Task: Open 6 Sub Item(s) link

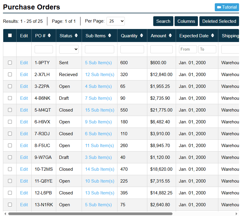Action: tap(99, 134)
